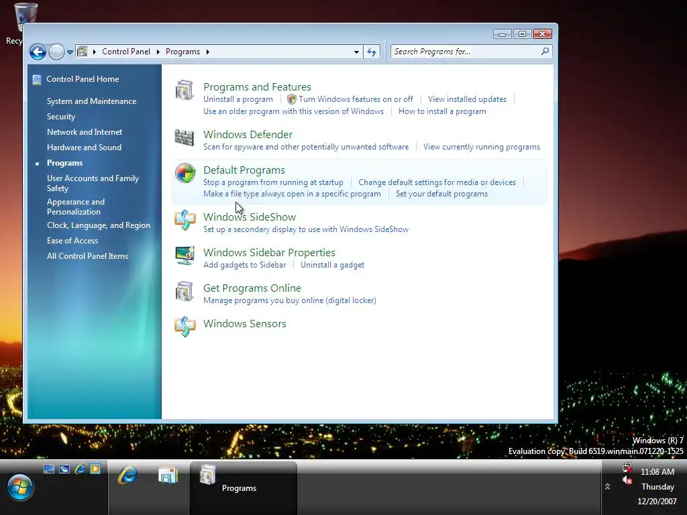Click the Default Programs globe icon
The image size is (687, 515).
[185, 173]
